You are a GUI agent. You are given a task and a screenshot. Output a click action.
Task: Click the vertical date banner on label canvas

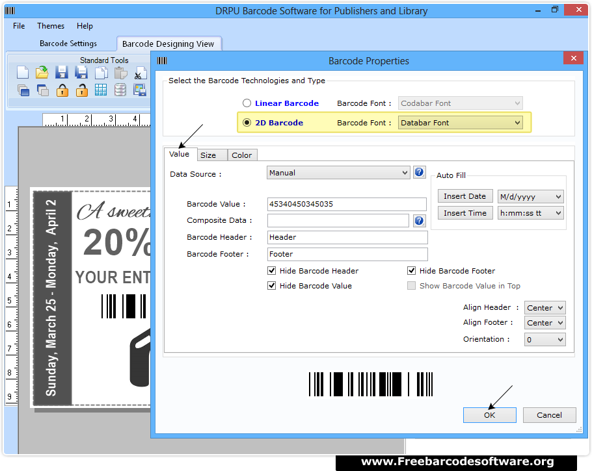point(53,298)
